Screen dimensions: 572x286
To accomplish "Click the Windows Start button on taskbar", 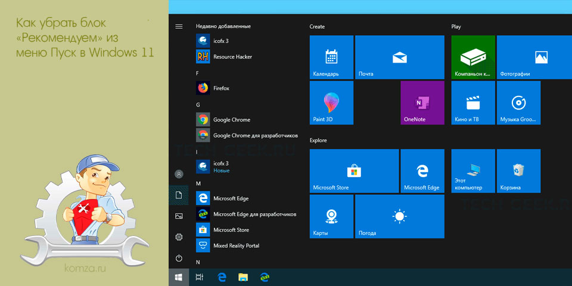I will [179, 277].
